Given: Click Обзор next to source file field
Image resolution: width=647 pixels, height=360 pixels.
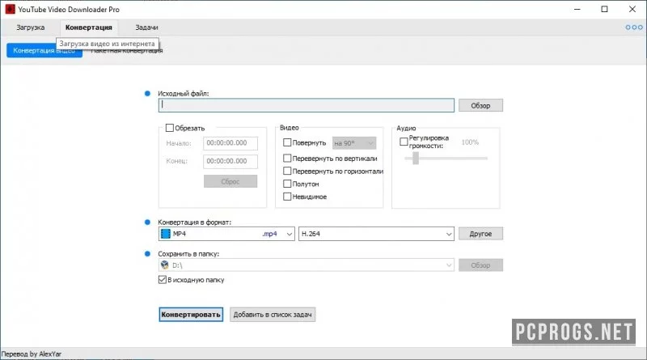Looking at the screenshot, I should coord(480,105).
